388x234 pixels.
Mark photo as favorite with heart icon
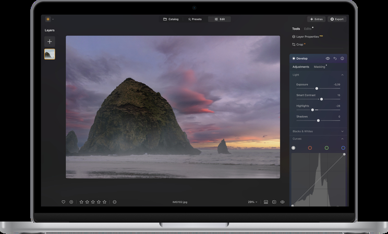coord(64,202)
